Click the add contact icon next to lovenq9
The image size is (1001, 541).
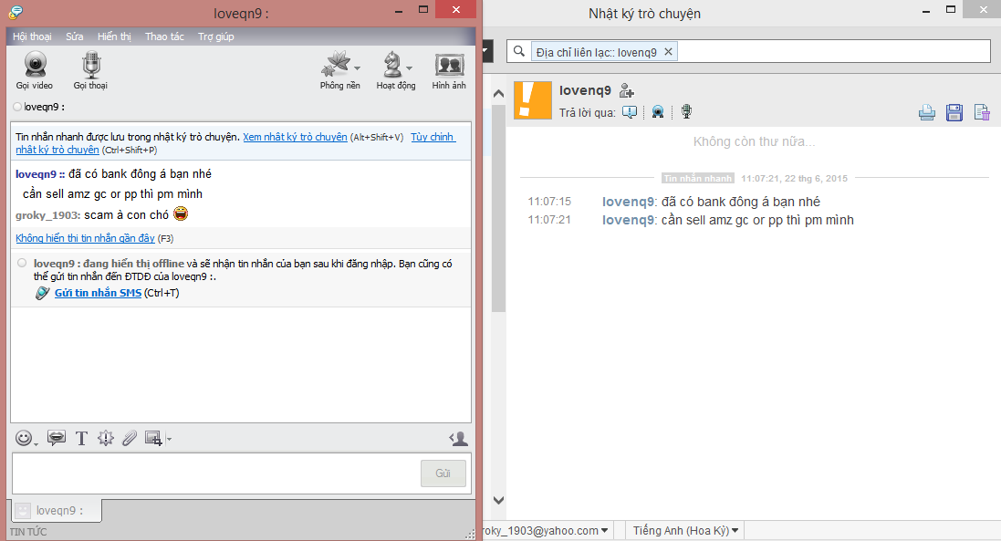tap(626, 90)
